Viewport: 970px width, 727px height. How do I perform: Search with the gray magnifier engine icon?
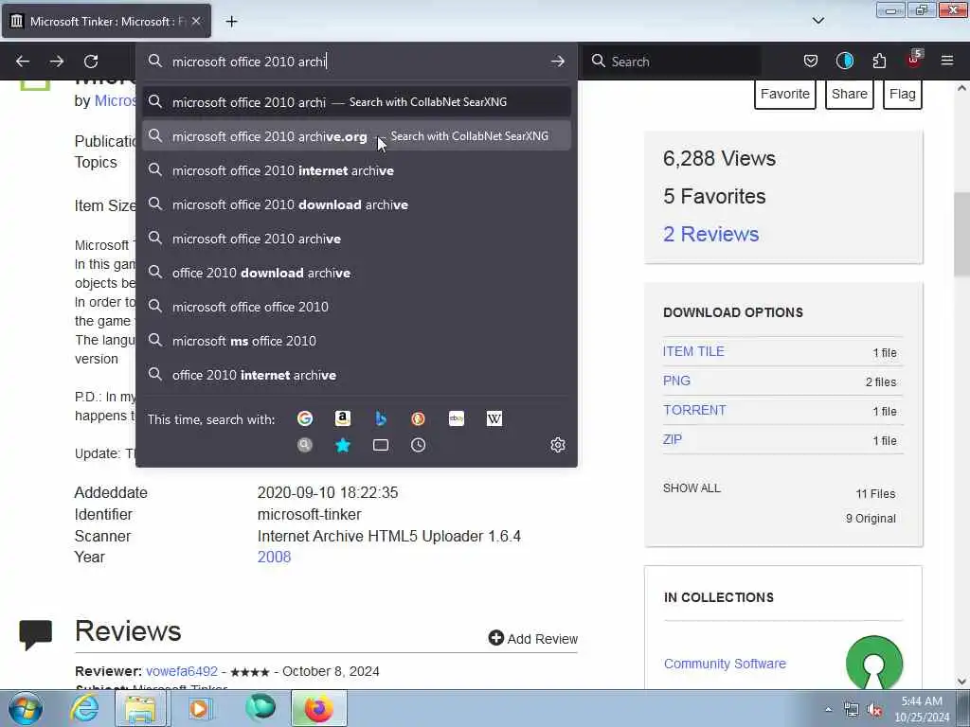305,445
